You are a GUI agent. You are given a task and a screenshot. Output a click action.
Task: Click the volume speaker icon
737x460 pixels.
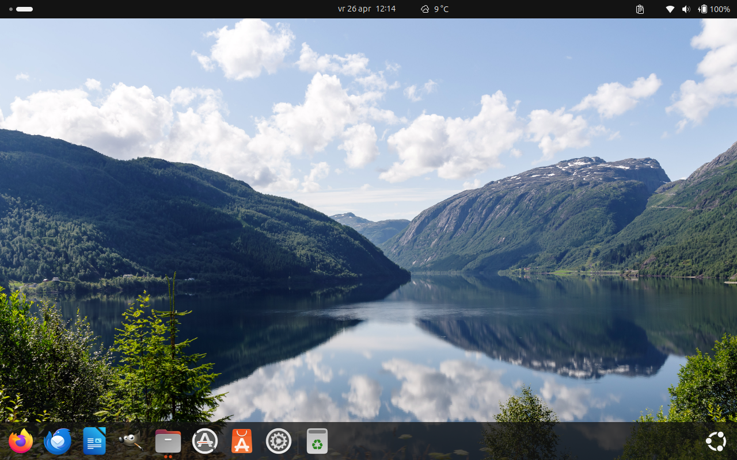click(686, 9)
